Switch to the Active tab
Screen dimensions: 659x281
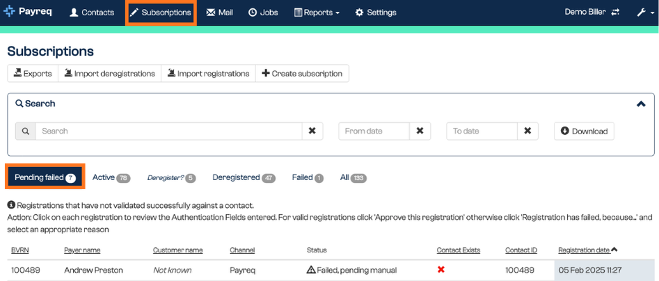pos(111,177)
